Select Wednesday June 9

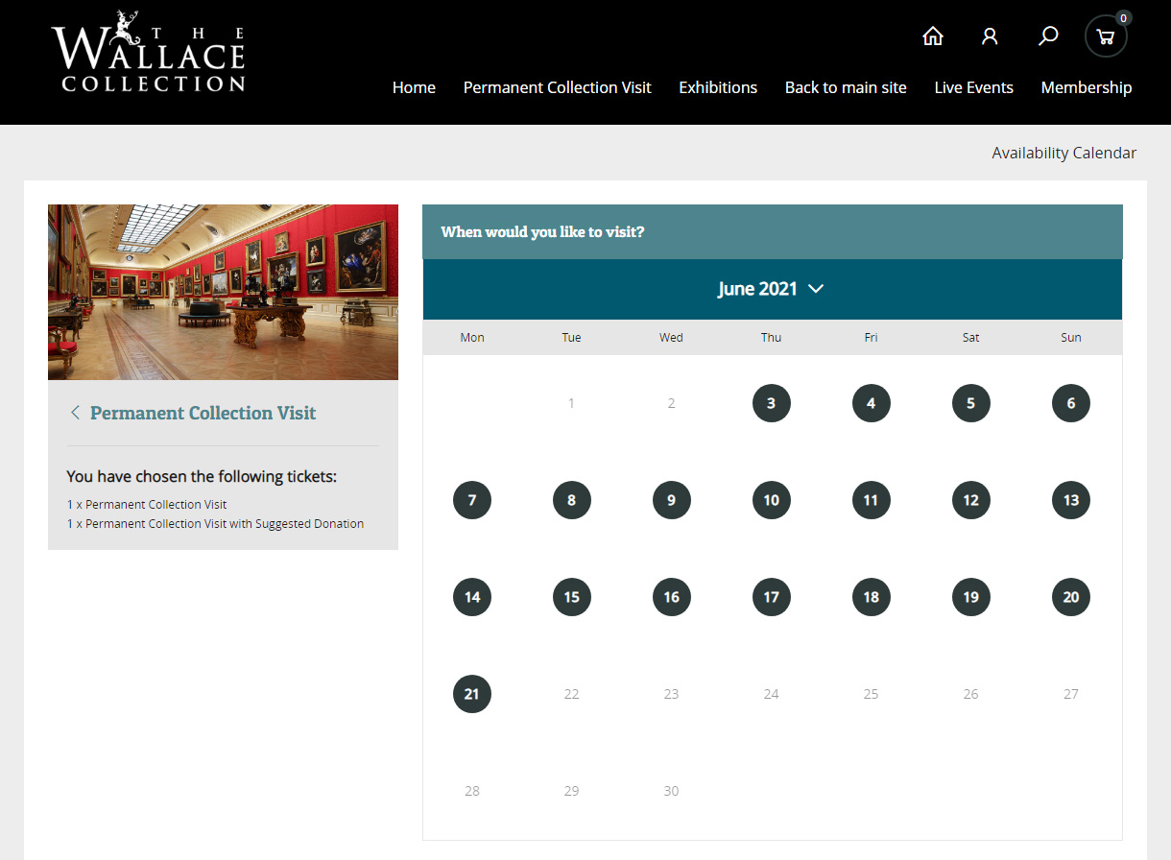[672, 500]
